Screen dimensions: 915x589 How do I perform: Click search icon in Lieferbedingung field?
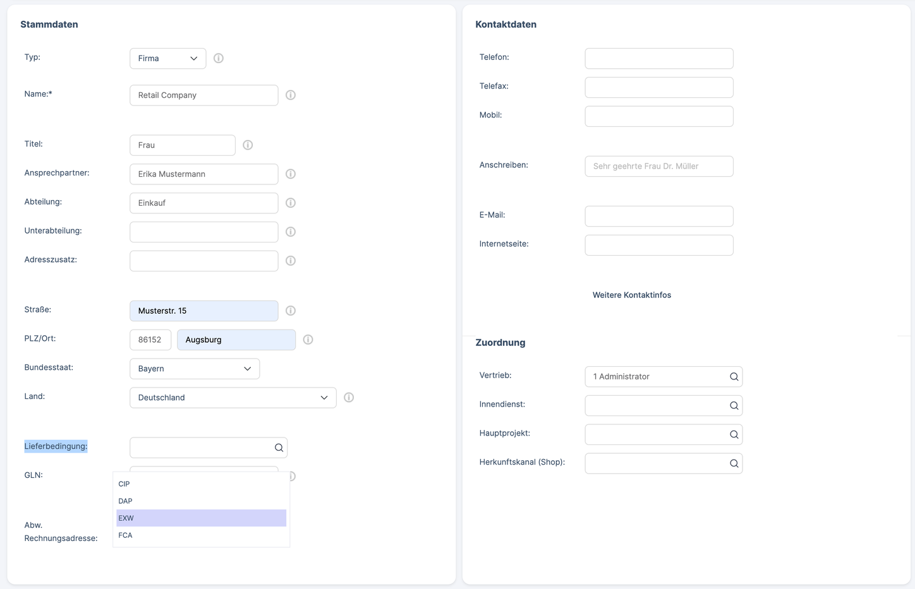pyautogui.click(x=279, y=448)
